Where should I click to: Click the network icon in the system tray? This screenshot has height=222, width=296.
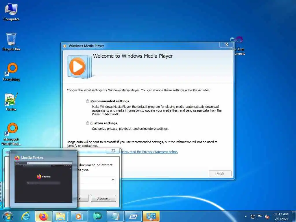253,217
